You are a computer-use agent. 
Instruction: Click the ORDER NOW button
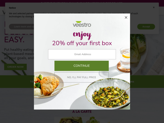click(15, 67)
